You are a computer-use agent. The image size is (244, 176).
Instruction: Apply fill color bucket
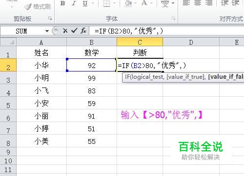[x=128, y=3]
